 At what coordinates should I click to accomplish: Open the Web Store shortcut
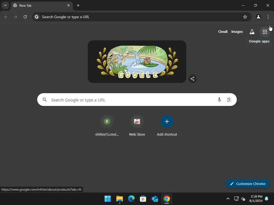click(x=137, y=126)
